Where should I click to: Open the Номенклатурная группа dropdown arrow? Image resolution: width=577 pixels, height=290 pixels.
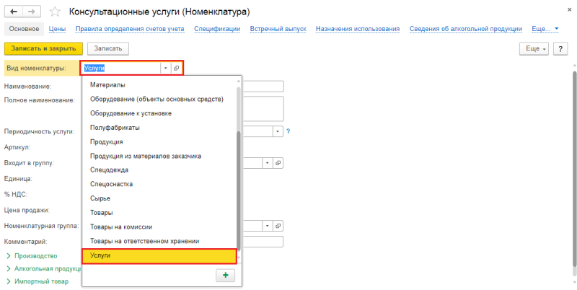click(x=268, y=226)
